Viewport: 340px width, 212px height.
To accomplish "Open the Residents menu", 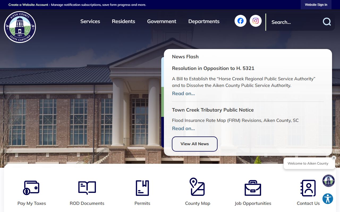I will [124, 21].
